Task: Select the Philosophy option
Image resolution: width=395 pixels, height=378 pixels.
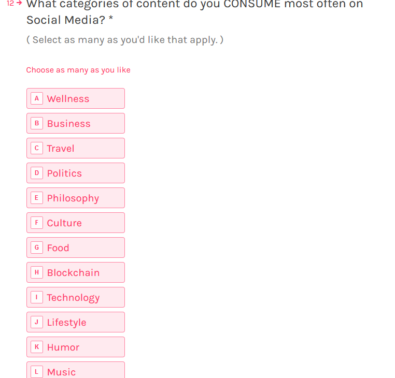Action: tap(76, 198)
